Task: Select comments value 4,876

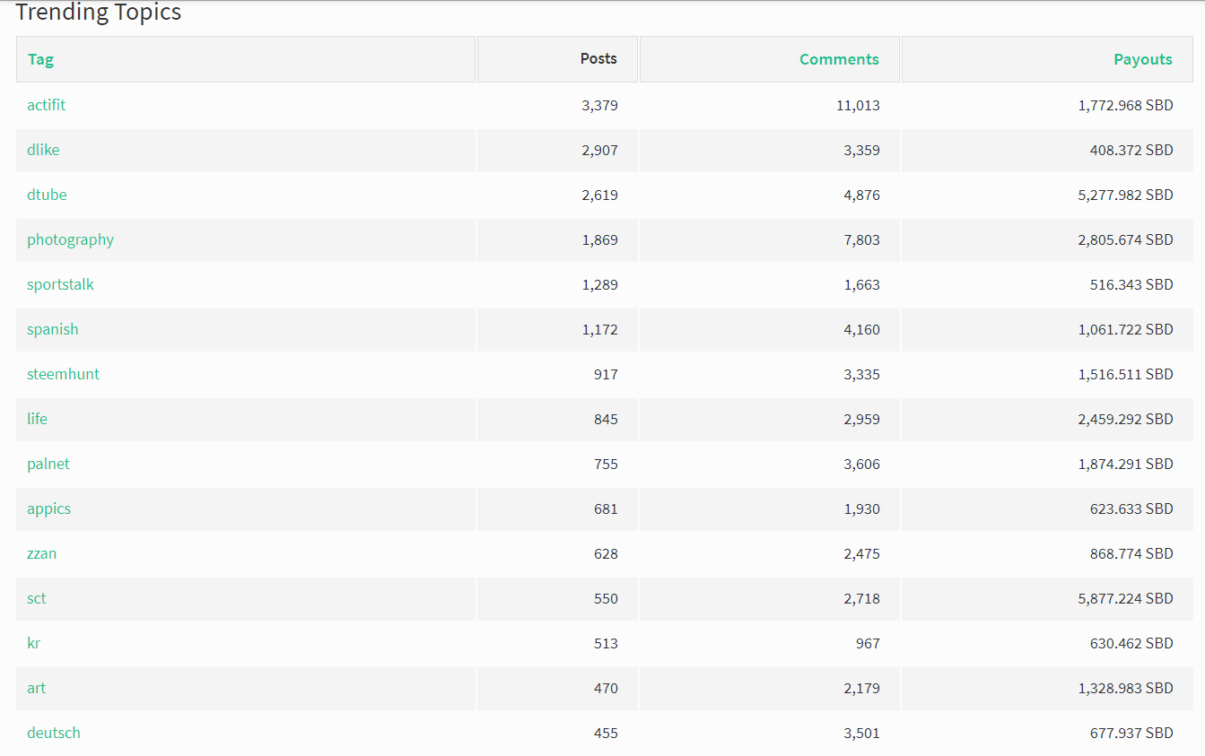Action: coord(861,195)
